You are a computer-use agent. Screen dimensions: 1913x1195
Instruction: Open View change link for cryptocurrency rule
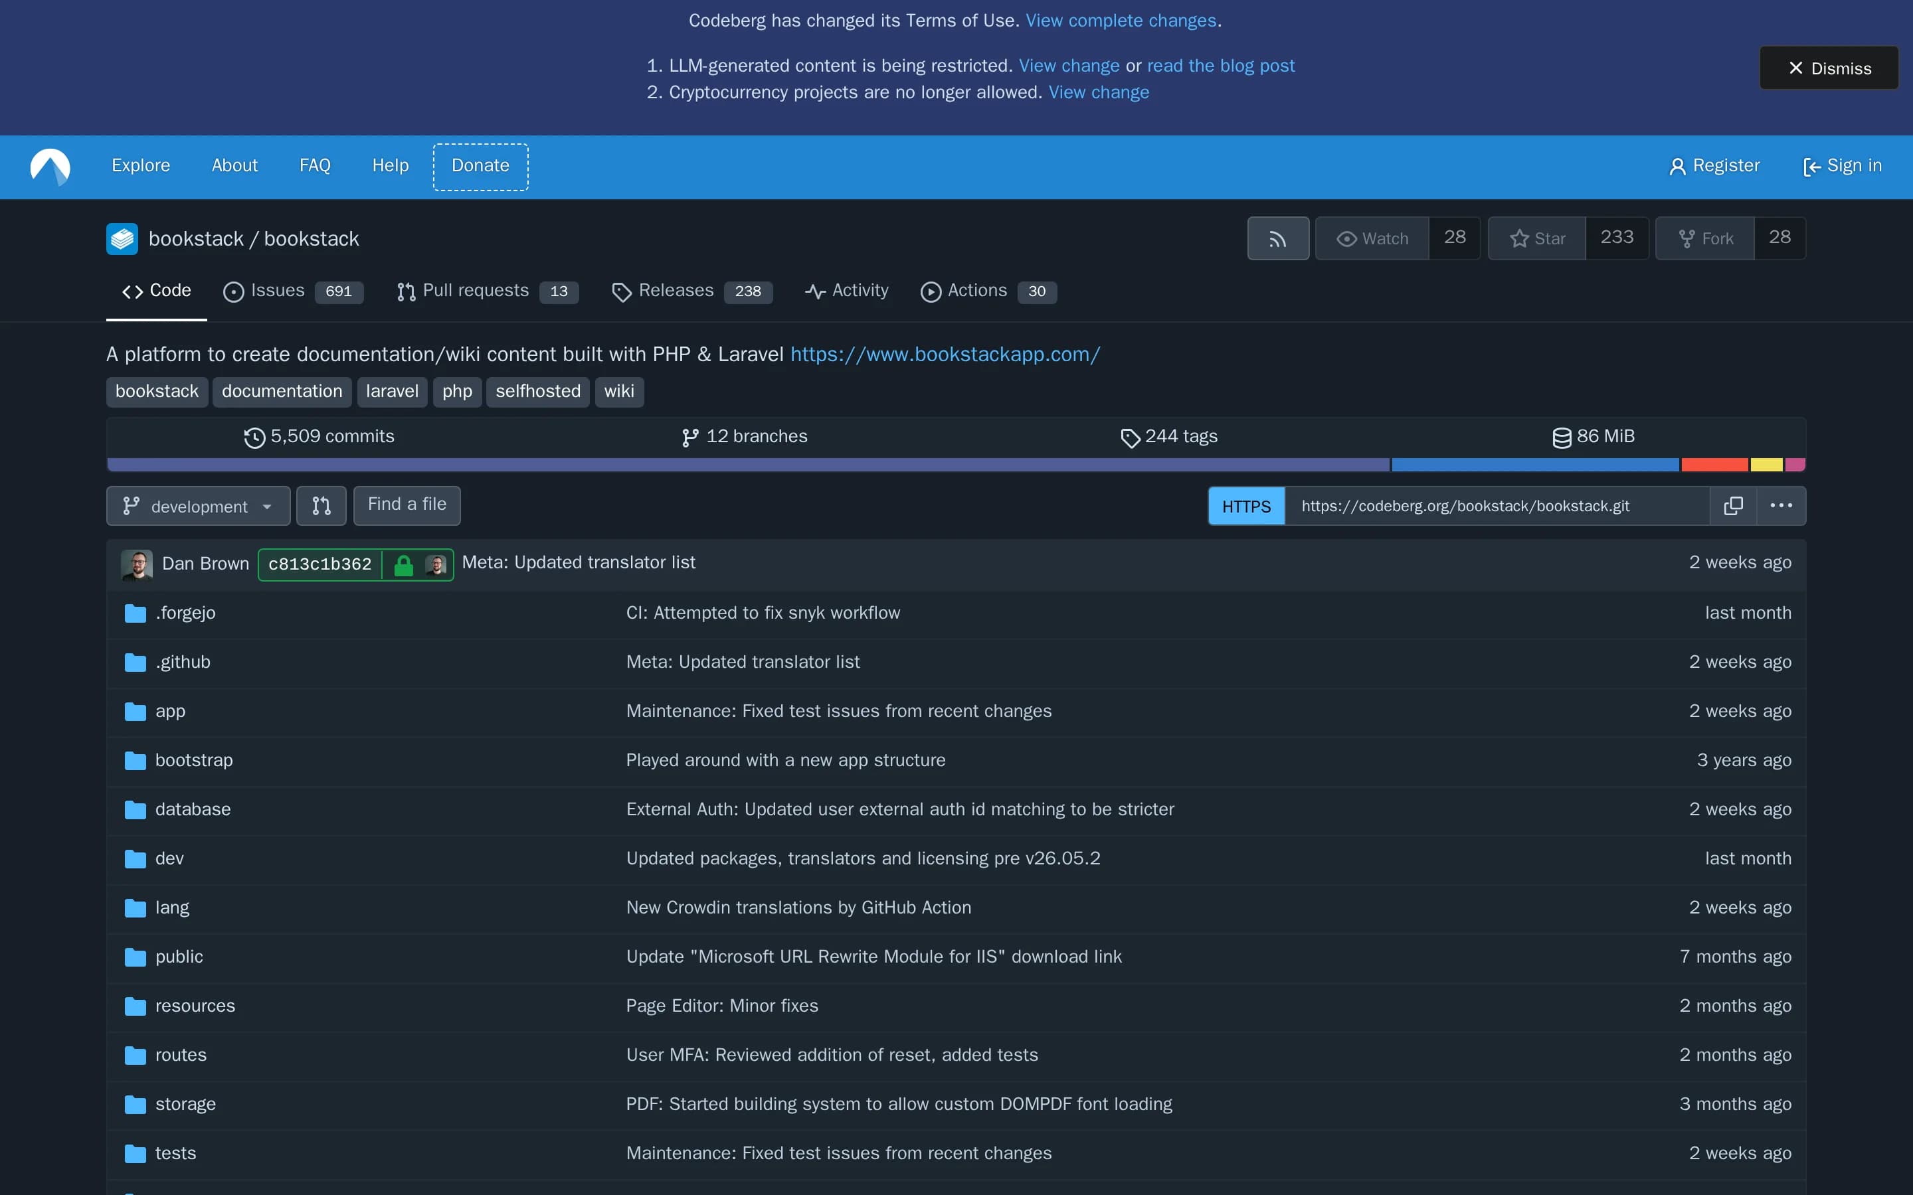pyautogui.click(x=1099, y=92)
